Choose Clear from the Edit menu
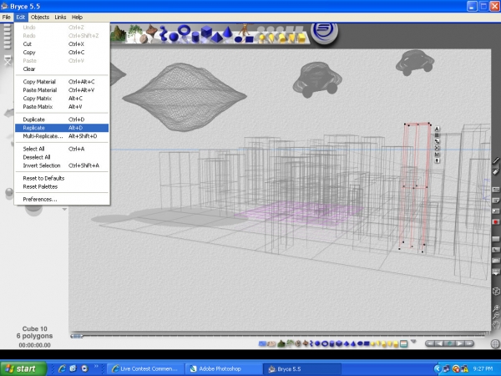 pyautogui.click(x=62, y=69)
